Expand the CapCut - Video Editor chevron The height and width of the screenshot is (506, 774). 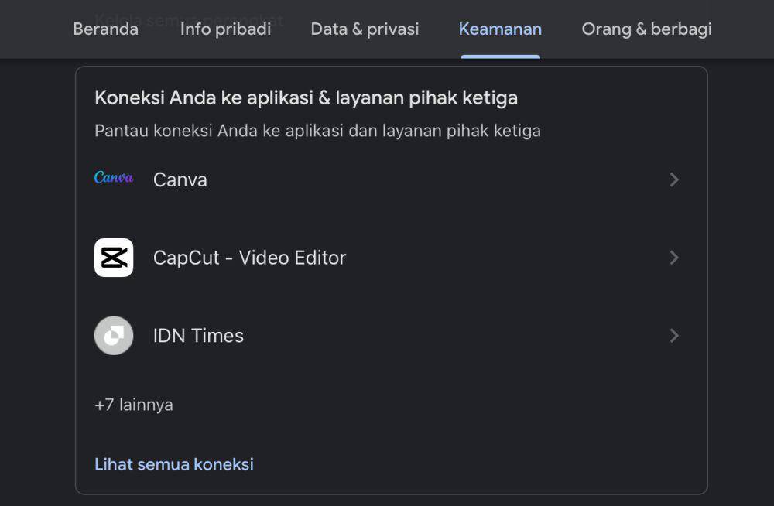[674, 257]
